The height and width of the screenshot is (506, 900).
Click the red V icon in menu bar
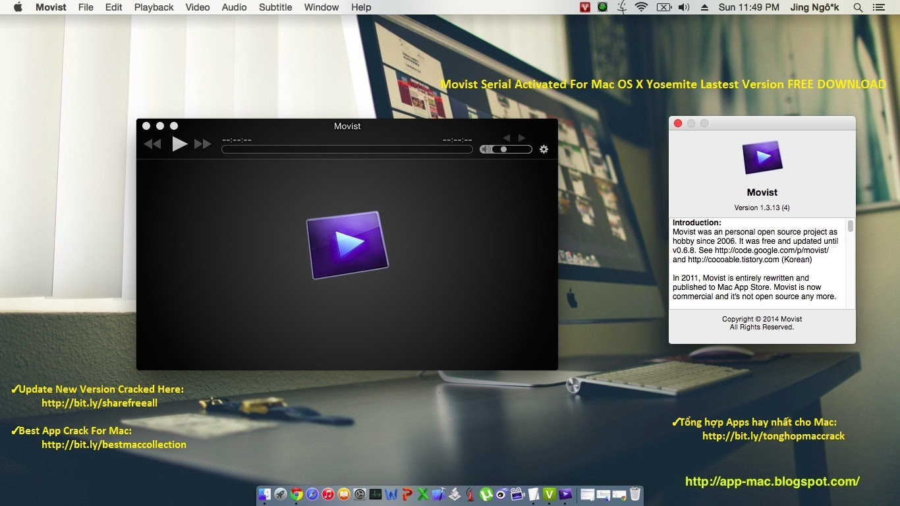pos(584,7)
